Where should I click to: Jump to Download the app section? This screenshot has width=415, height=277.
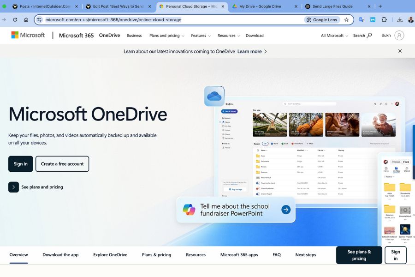coord(60,255)
